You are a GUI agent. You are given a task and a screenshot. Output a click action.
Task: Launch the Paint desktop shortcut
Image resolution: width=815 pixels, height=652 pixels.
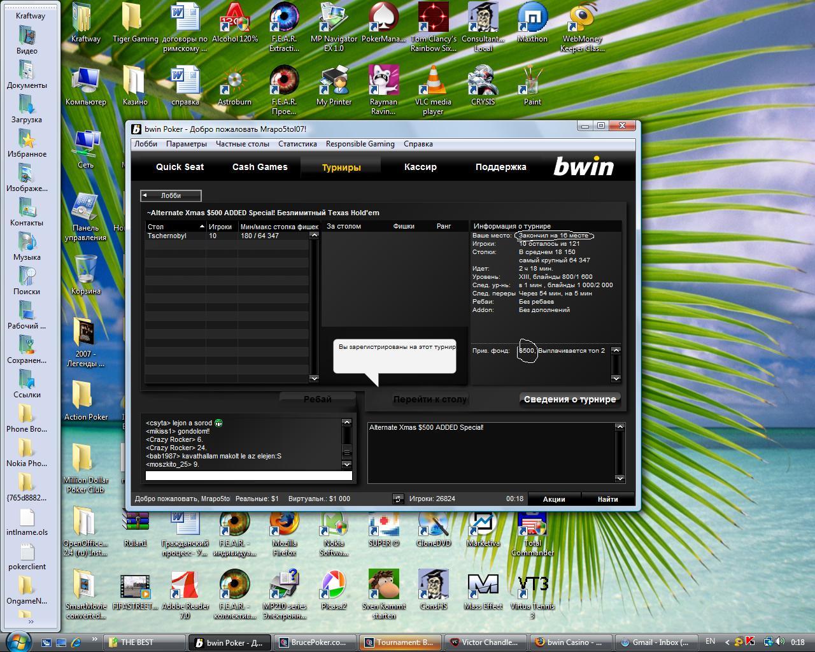(532, 83)
